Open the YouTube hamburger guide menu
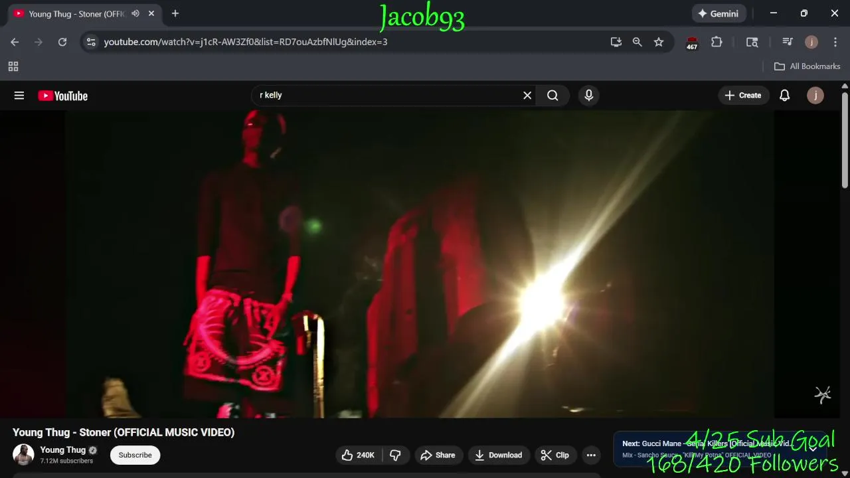The height and width of the screenshot is (478, 850). [19, 96]
